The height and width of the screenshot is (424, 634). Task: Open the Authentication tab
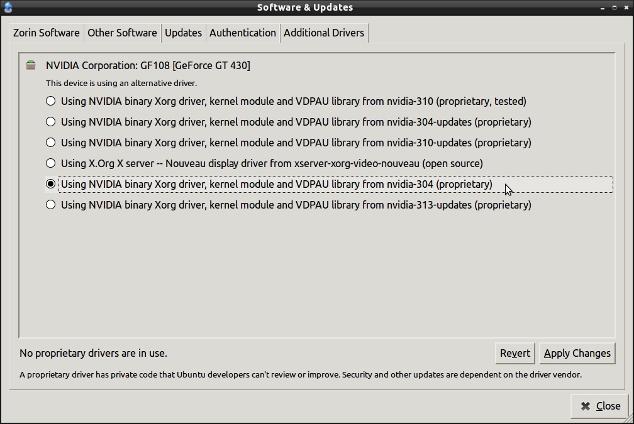tap(242, 33)
